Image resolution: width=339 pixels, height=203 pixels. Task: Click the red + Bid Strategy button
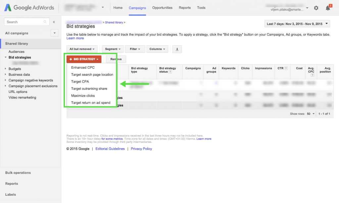coord(84,59)
